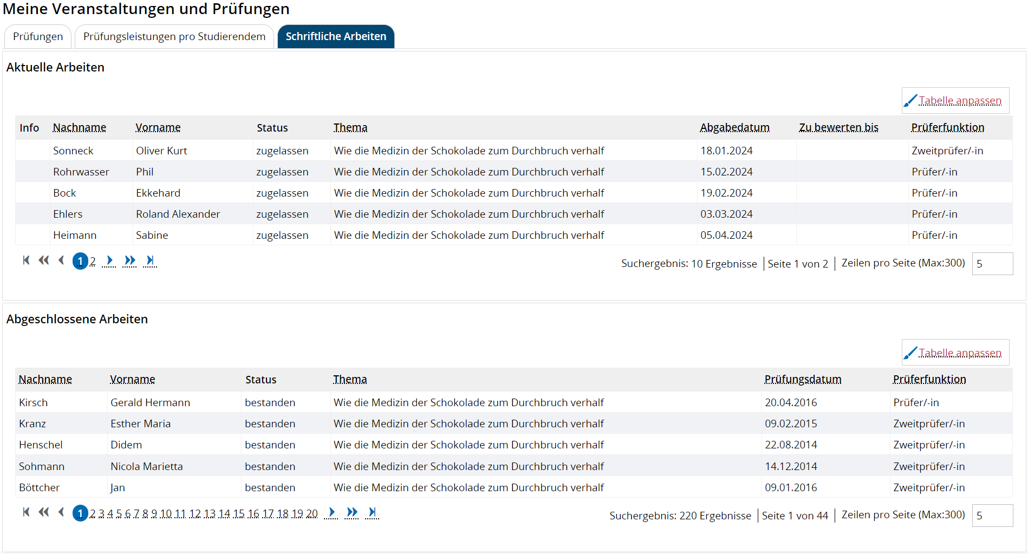Go to next page in Abgeschlossene Arbeiten
The image size is (1028, 554).
click(x=331, y=512)
